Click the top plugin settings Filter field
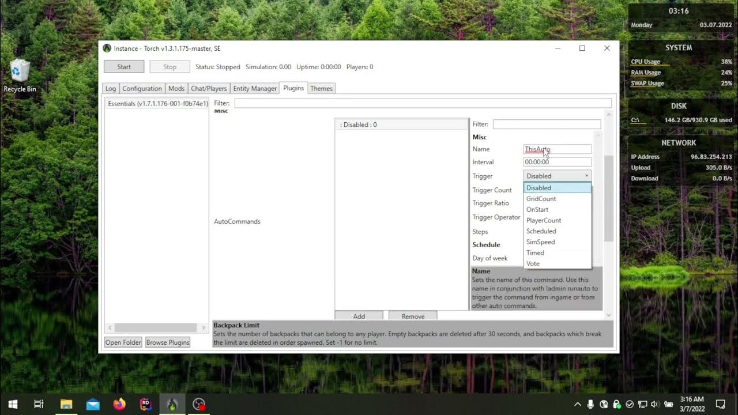The width and height of the screenshot is (738, 415). (x=423, y=103)
